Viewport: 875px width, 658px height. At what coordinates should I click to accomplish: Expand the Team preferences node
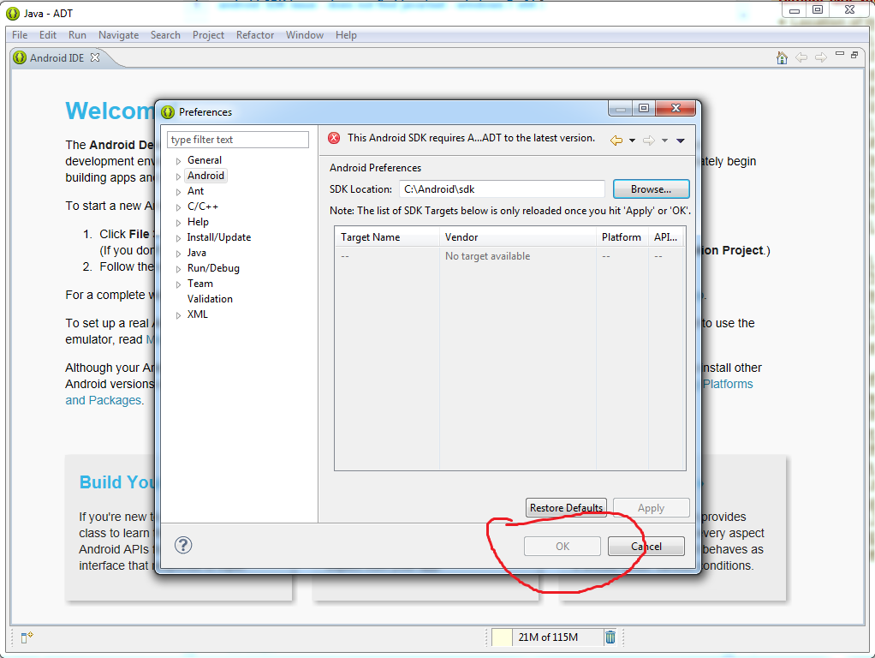pyautogui.click(x=178, y=284)
